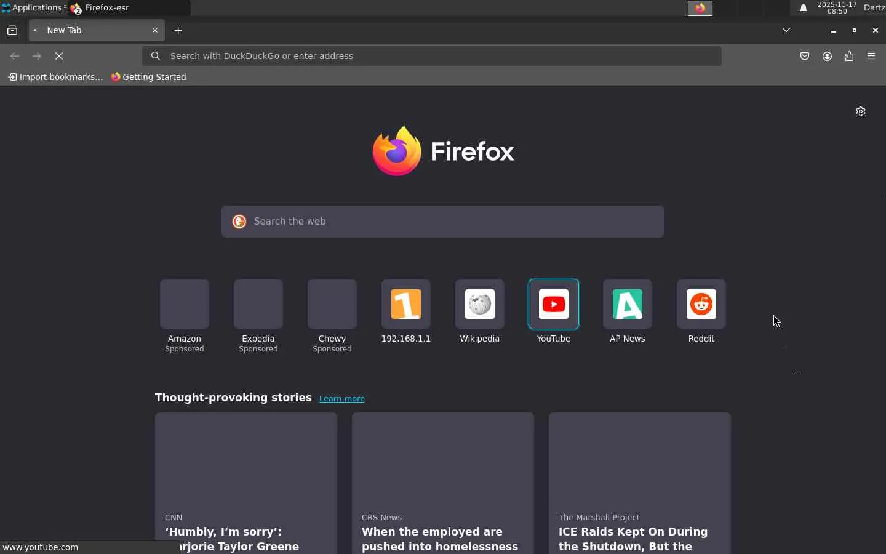The image size is (886, 554).
Task: Minimize the Firefox window
Action: 834,30
